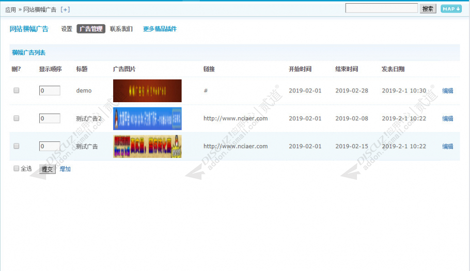This screenshot has width=470, height=271.
Task: Focus display order field for 测试广告 row
Action: tap(50, 146)
